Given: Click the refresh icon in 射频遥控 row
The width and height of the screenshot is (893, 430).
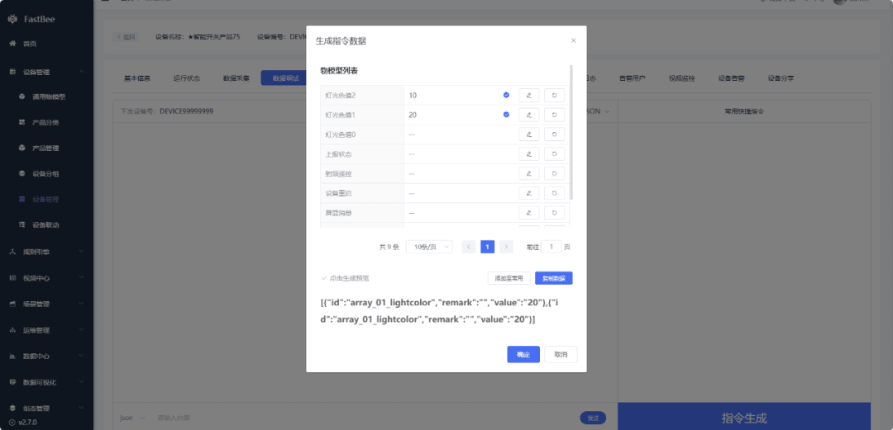Looking at the screenshot, I should 554,173.
